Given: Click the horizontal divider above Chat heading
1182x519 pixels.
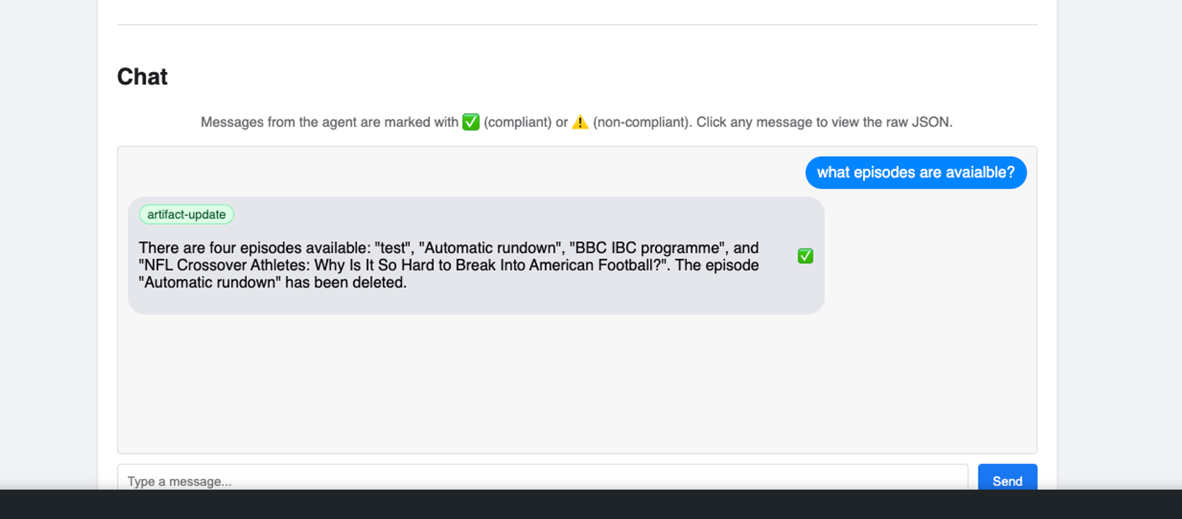Looking at the screenshot, I should click(577, 25).
